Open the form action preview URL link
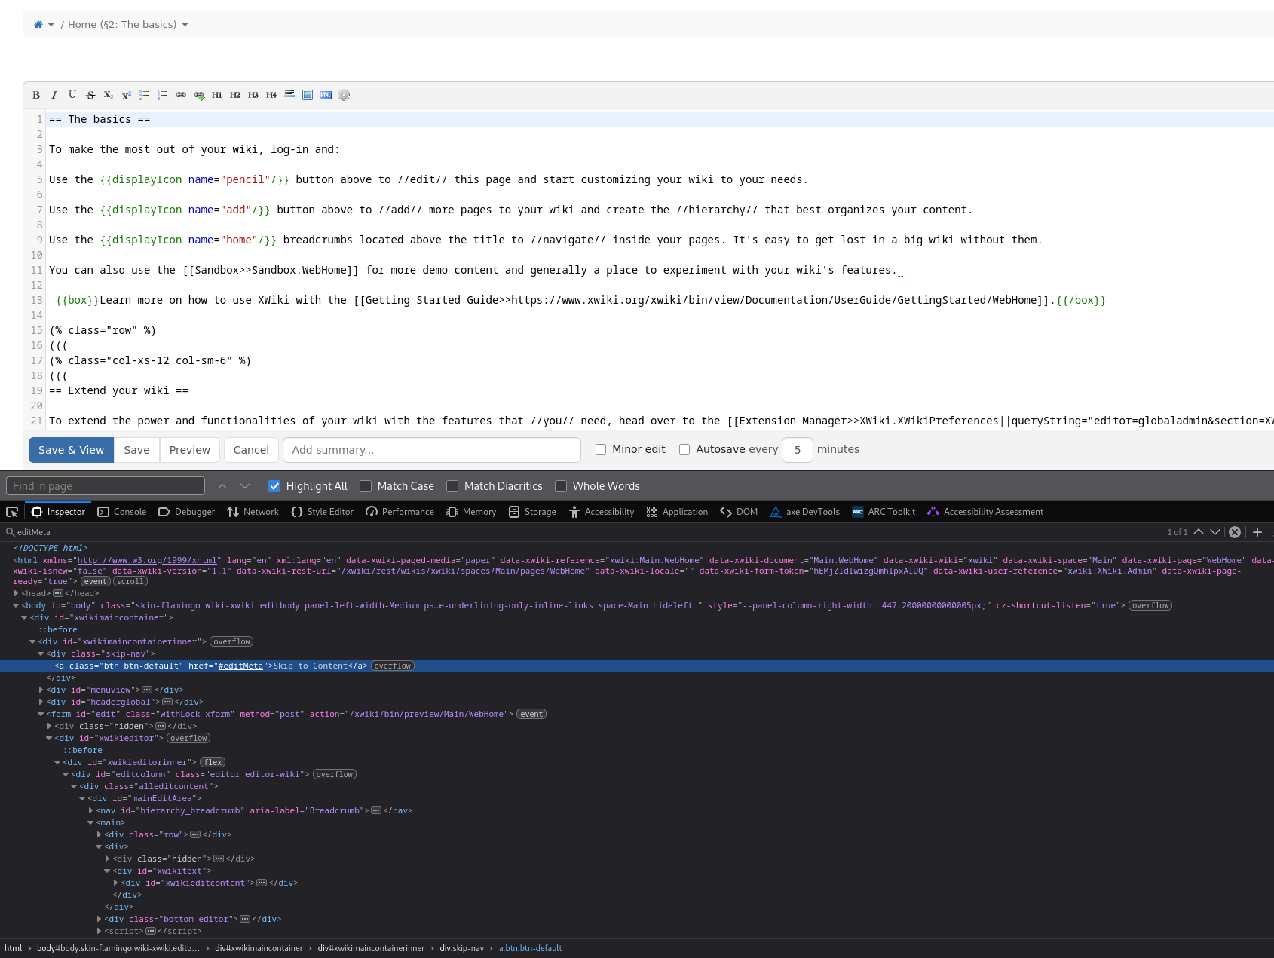The height and width of the screenshot is (958, 1274). point(427,714)
